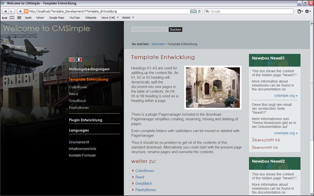Click the weiter zu: heading
The height and width of the screenshot is (196, 314).
coord(144,161)
